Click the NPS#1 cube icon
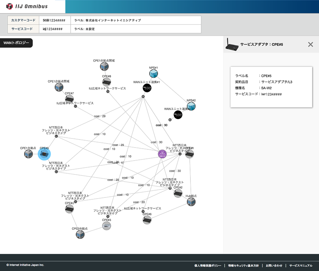The width and height of the screenshot is (319, 271). coord(153,74)
